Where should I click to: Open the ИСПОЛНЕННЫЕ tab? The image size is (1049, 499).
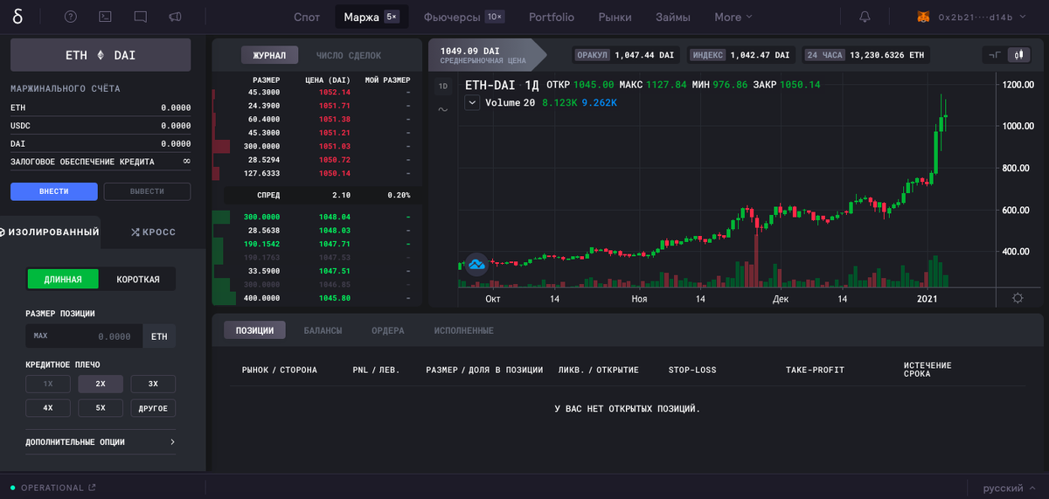[x=463, y=330]
